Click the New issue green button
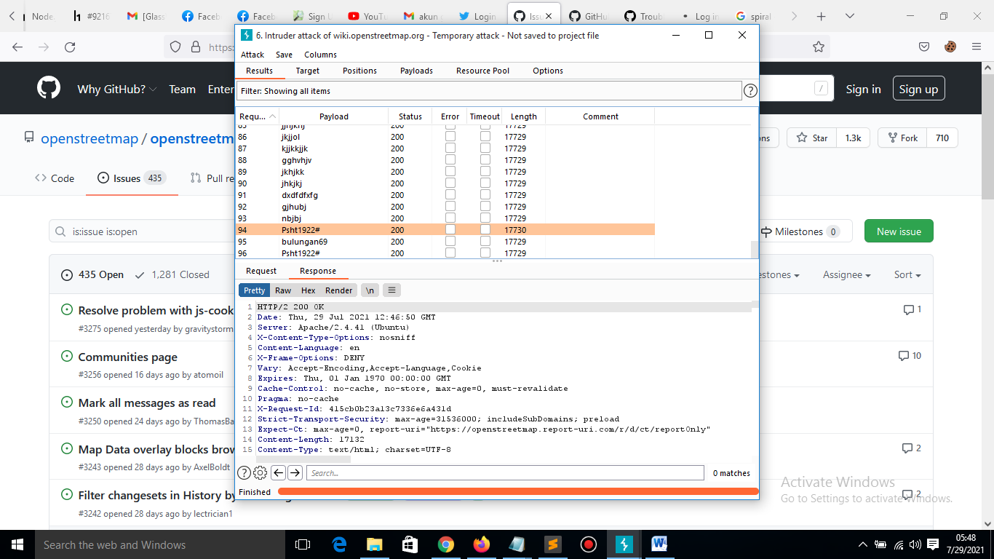The height and width of the screenshot is (559, 994). pos(899,231)
